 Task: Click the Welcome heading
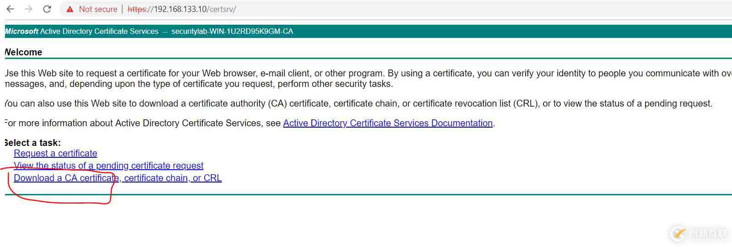[x=23, y=52]
